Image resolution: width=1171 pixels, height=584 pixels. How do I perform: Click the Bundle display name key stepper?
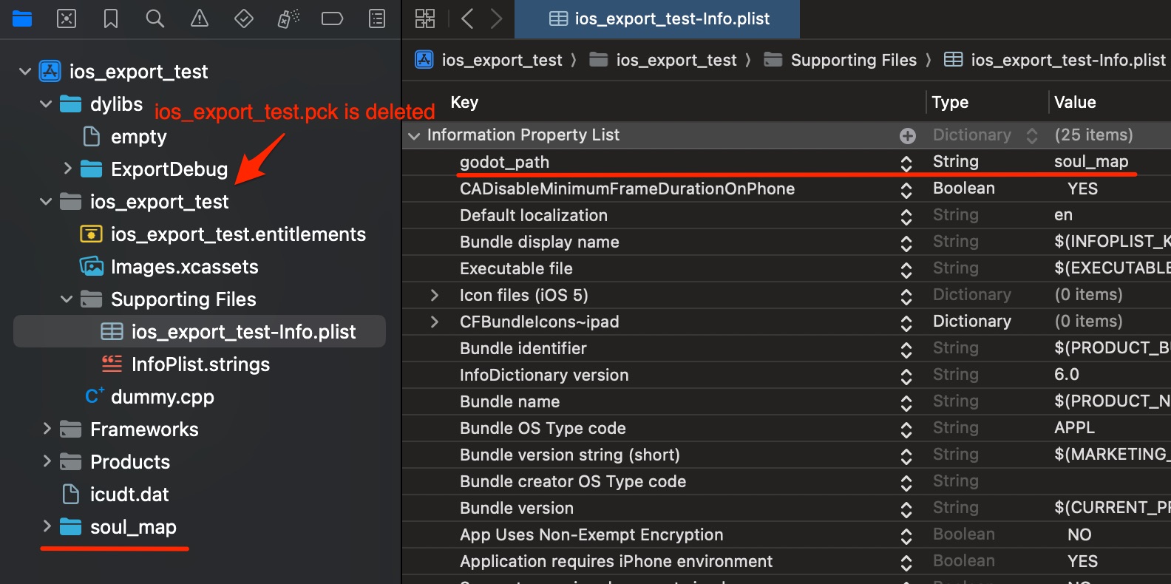[x=906, y=243]
